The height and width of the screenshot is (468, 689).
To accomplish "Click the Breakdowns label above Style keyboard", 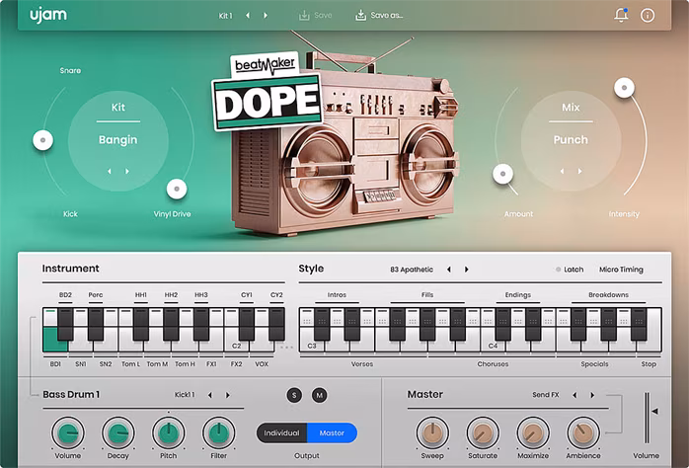I will tap(608, 294).
